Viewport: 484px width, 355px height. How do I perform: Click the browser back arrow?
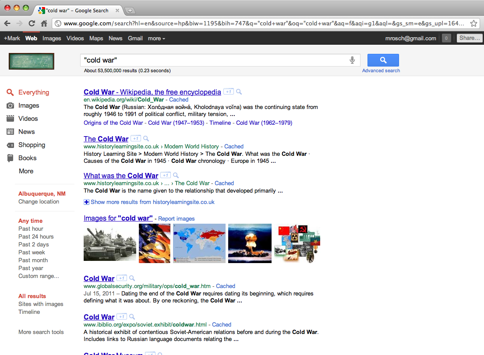7,24
